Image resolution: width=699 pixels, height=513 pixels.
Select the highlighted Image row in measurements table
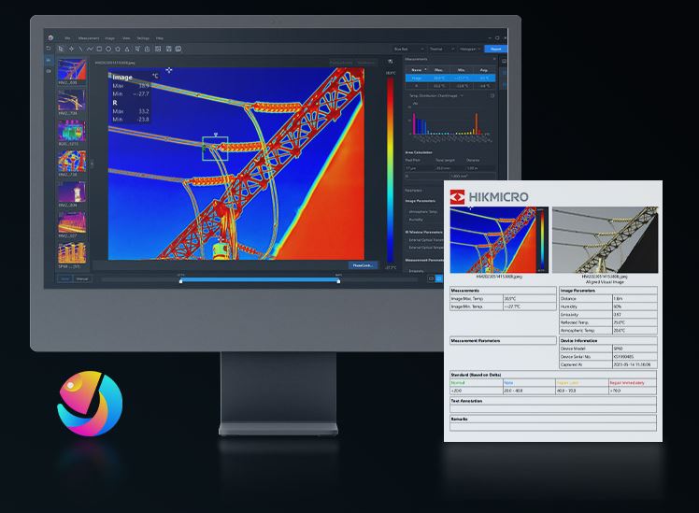[x=450, y=78]
